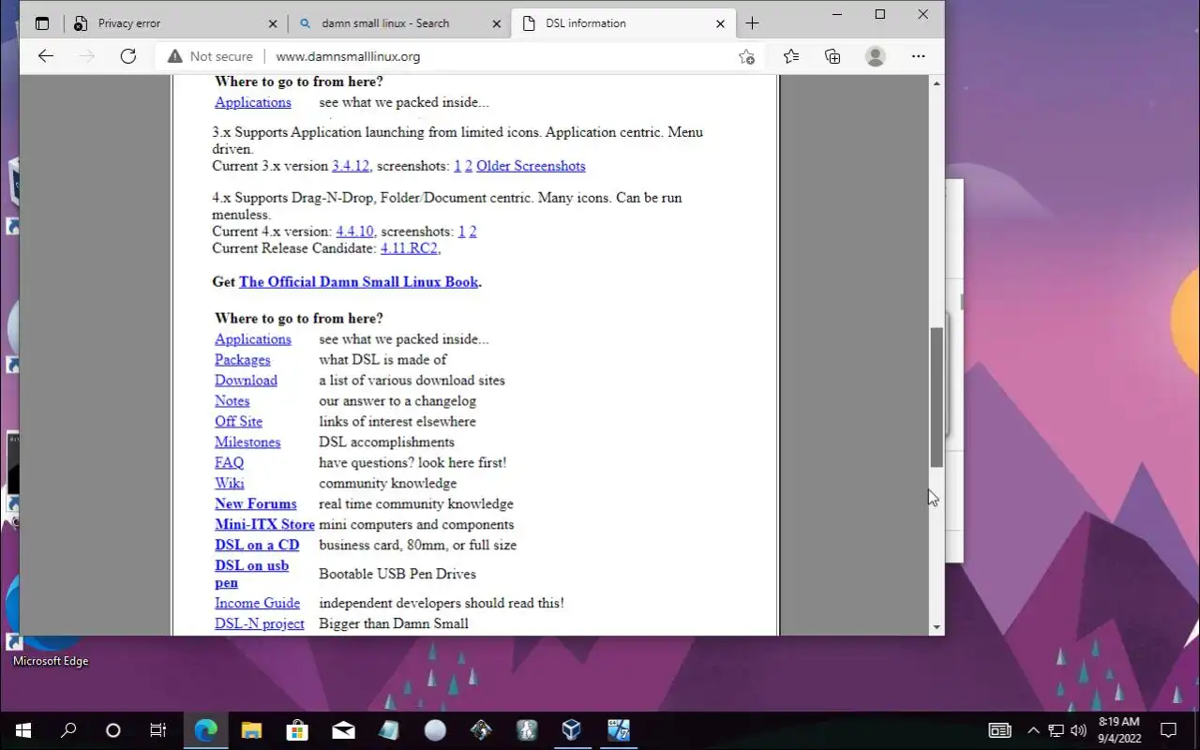1200x750 pixels.
Task: Open the 3.4.12 version link
Action: click(x=351, y=166)
